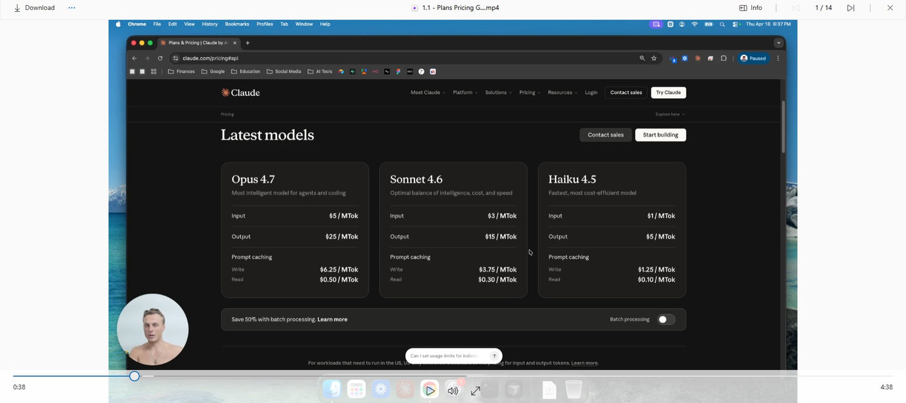Click the play button in video controls
The width and height of the screenshot is (906, 403).
tap(429, 390)
